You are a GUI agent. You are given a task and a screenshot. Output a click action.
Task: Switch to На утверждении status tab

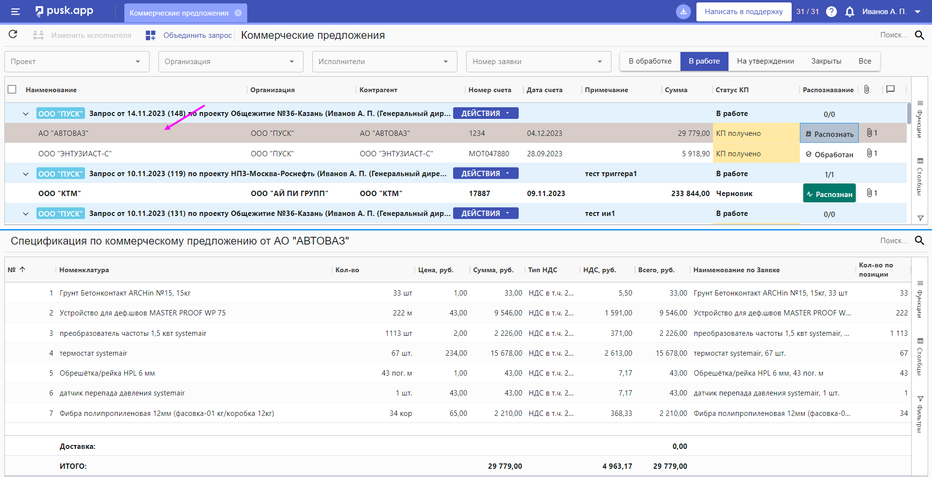pyautogui.click(x=765, y=61)
